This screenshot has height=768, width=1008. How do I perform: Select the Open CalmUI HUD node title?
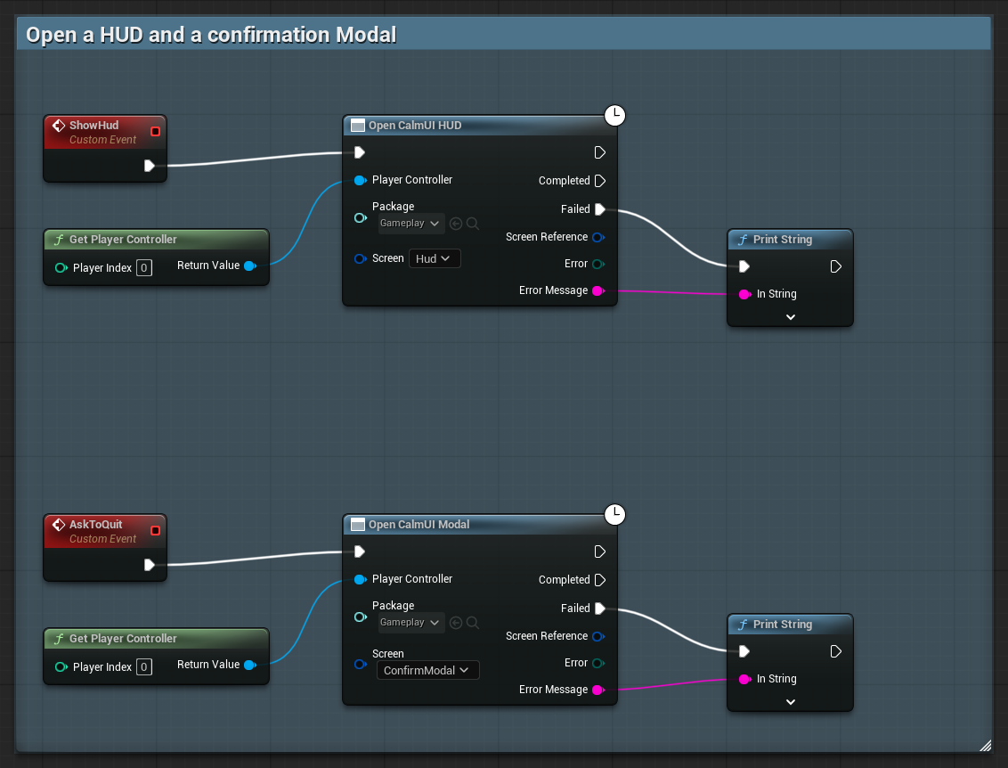point(415,126)
